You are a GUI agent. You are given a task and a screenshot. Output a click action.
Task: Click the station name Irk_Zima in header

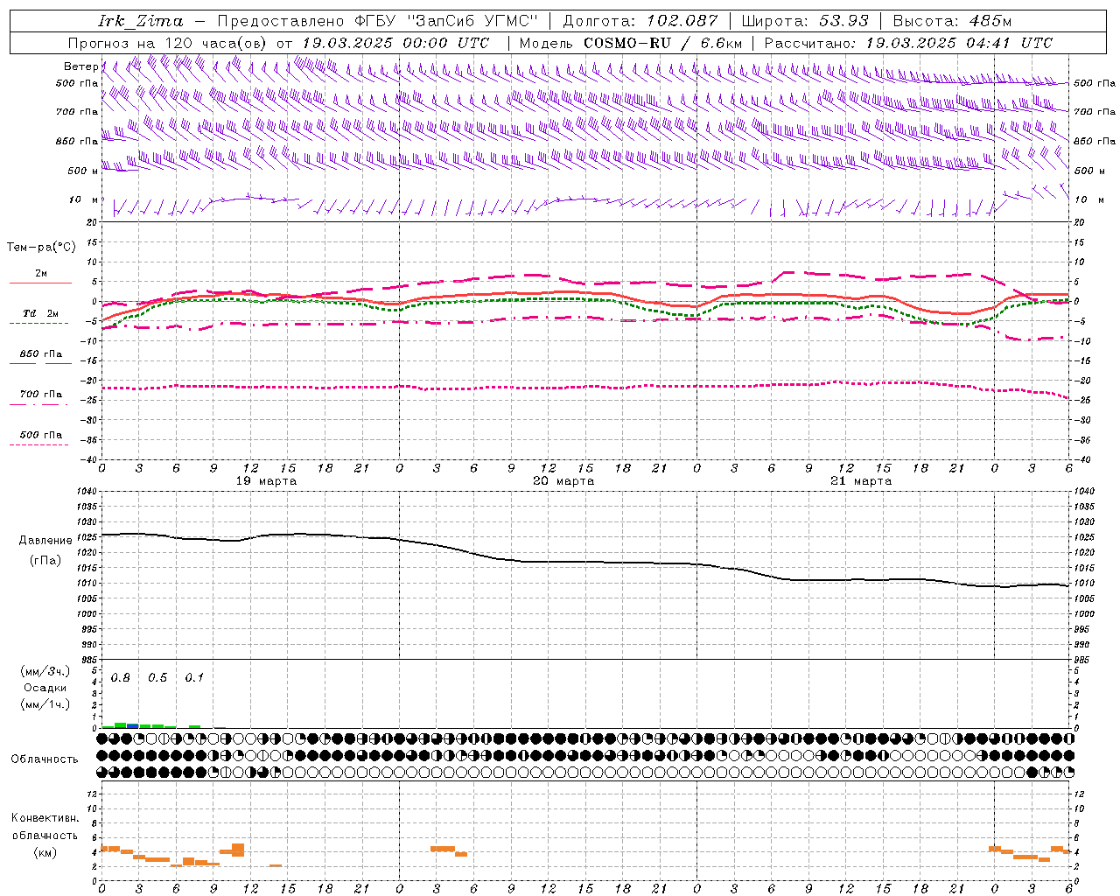[141, 20]
